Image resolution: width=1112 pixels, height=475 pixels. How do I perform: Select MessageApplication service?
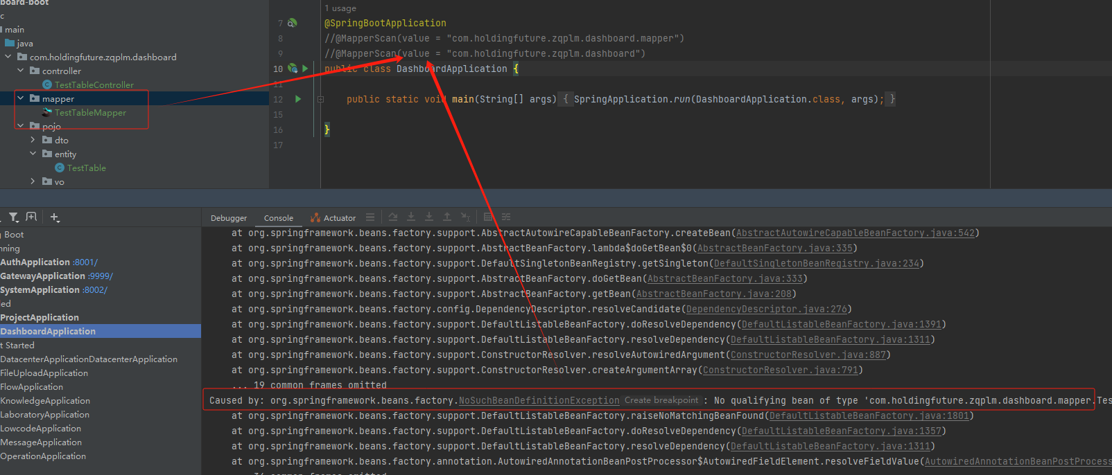(41, 442)
